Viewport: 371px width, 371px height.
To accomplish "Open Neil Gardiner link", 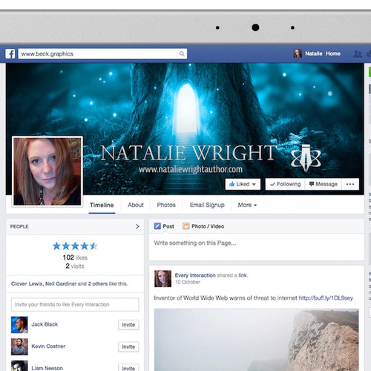I will (x=61, y=283).
